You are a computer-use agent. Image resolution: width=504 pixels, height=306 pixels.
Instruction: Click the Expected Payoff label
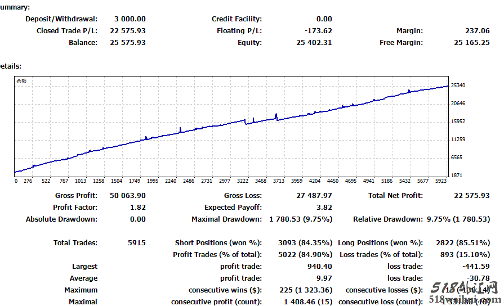[x=233, y=208]
